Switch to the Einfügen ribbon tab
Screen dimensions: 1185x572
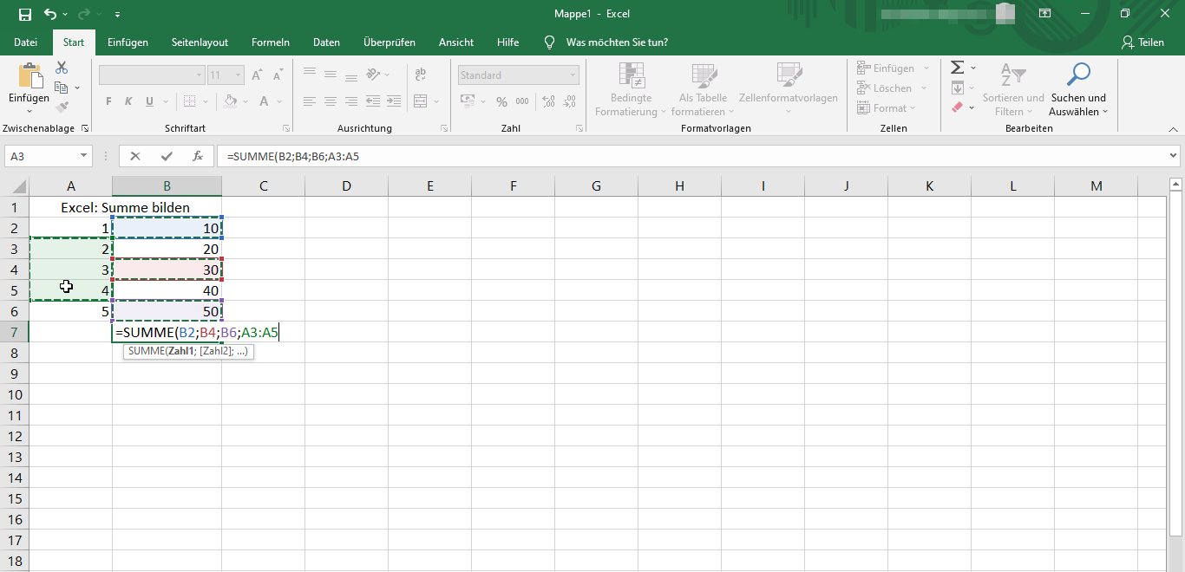click(128, 42)
